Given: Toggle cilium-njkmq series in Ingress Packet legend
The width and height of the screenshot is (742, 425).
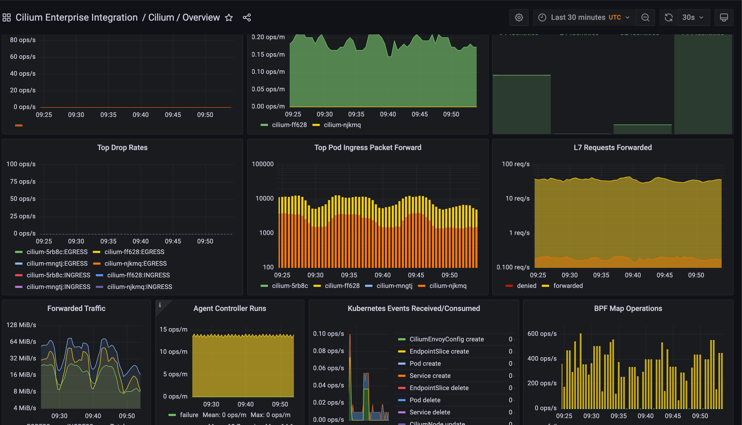Looking at the screenshot, I should 448,286.
